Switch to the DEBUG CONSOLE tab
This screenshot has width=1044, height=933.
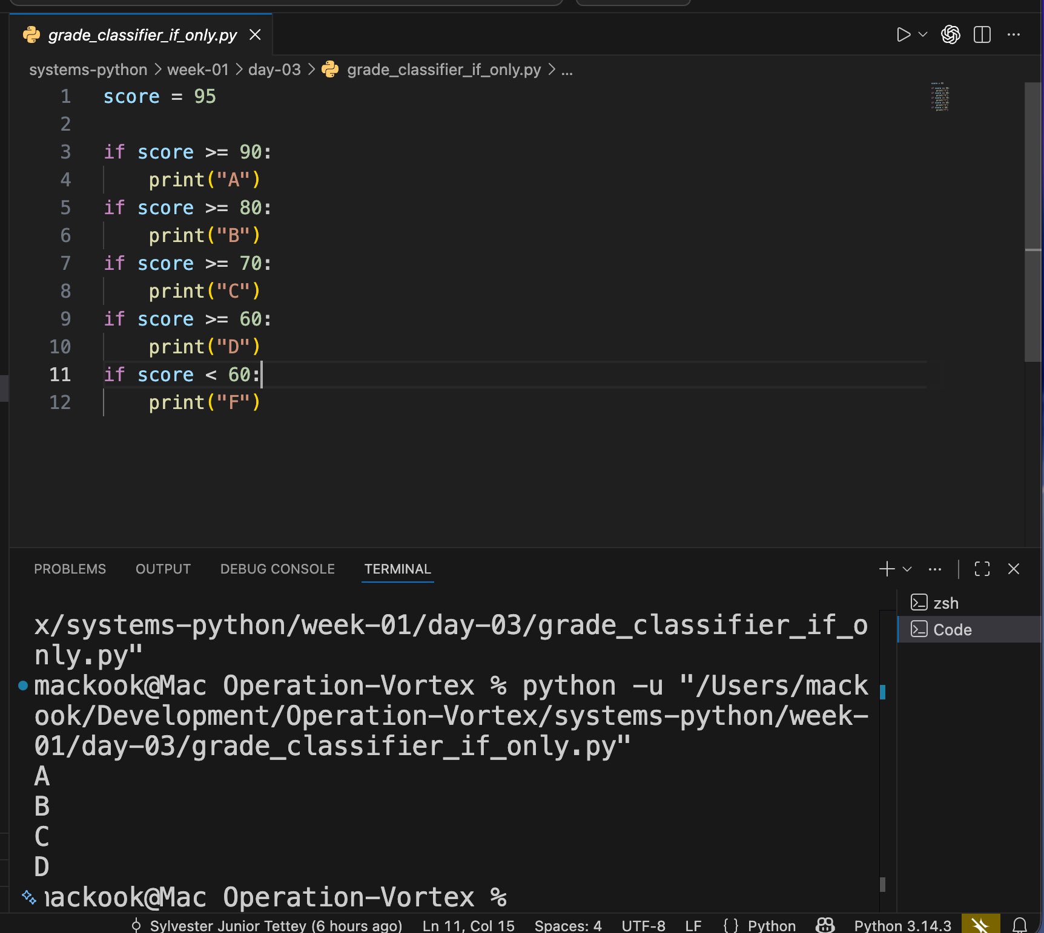click(x=277, y=569)
